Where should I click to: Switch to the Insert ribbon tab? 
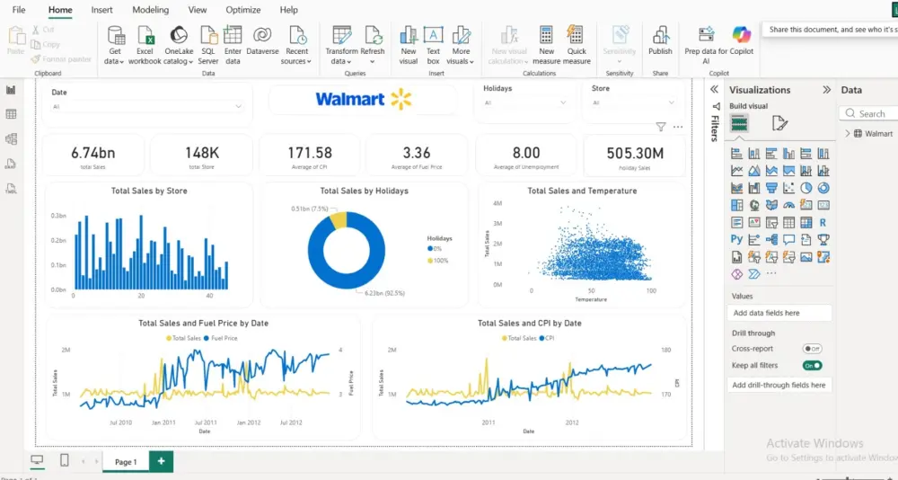[x=102, y=10]
